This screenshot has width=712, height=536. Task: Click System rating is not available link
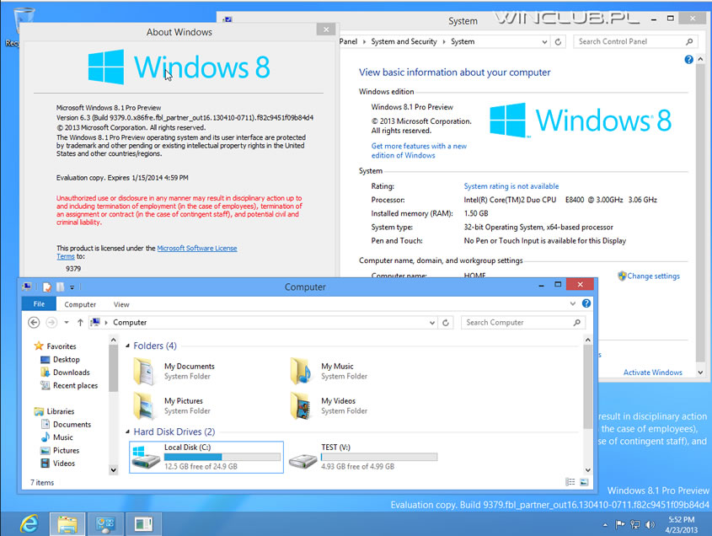511,186
